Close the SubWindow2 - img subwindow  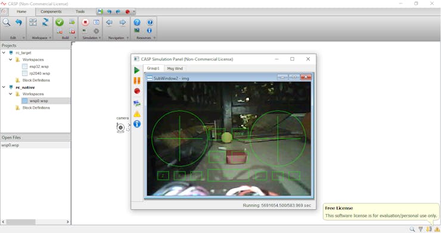click(x=306, y=77)
